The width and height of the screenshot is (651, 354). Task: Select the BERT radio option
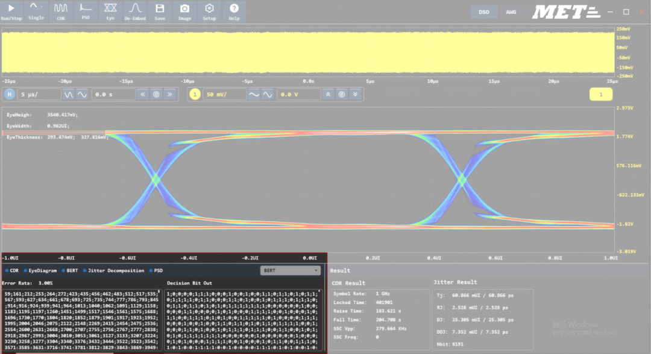pyautogui.click(x=70, y=271)
